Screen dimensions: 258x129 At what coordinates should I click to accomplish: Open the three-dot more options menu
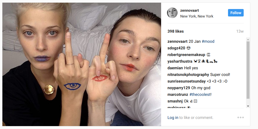(240, 118)
